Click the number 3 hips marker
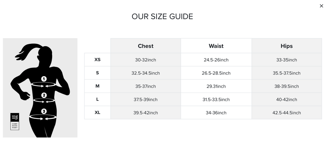Image resolution: width=329 pixels, height=141 pixels. [x=44, y=111]
